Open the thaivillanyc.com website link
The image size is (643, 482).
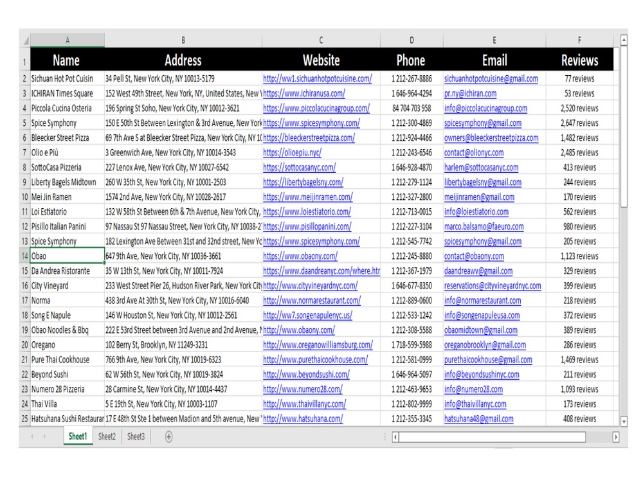(304, 404)
